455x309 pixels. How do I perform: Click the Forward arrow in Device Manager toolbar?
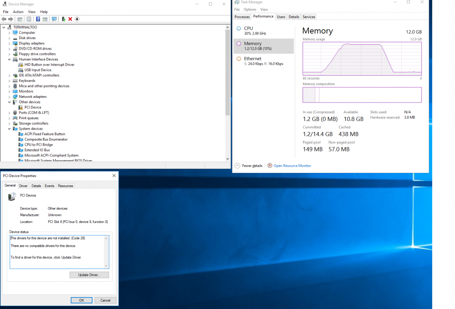tap(10, 19)
